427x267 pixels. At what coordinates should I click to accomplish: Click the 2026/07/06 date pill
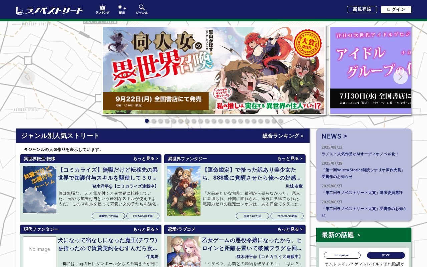pos(342,255)
